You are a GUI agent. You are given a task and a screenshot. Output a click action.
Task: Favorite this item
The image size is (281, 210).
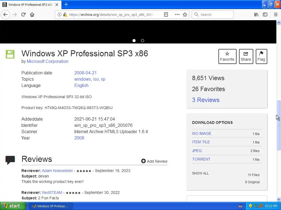pos(227,56)
